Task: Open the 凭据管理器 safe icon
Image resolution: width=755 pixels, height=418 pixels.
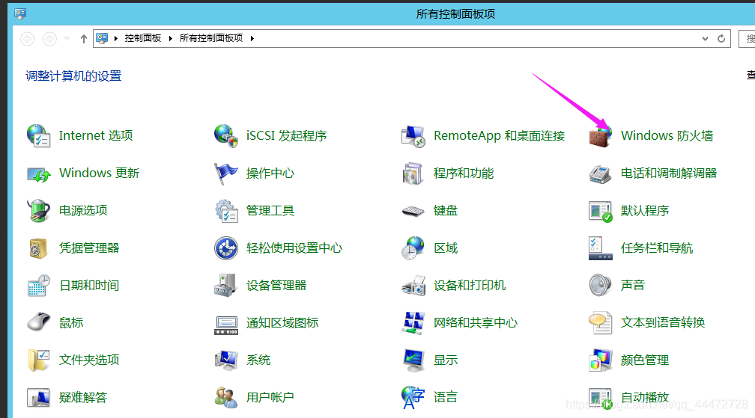Action: pos(38,248)
